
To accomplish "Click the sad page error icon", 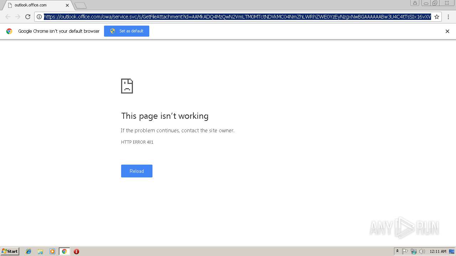I will click(127, 86).
